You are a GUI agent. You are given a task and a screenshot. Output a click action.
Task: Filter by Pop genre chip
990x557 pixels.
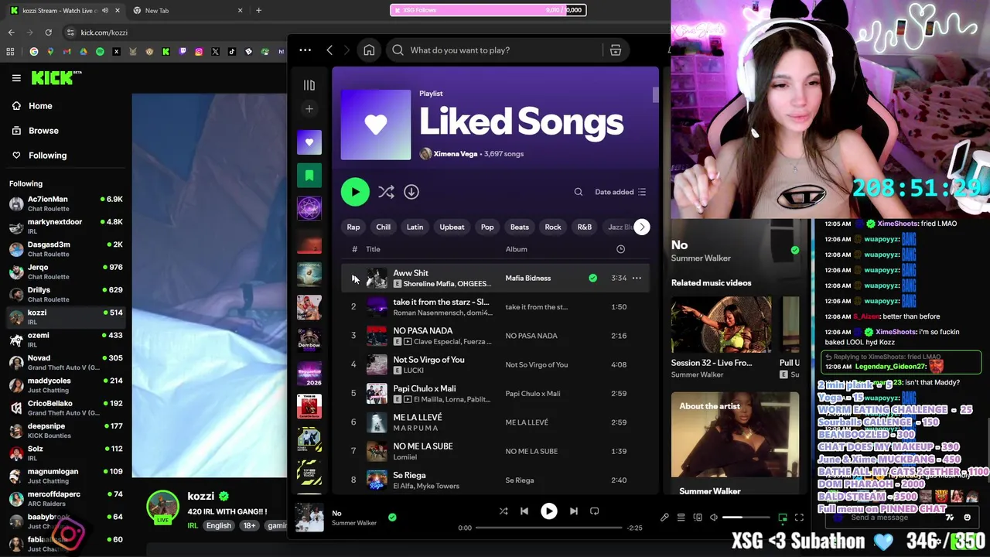(x=487, y=227)
